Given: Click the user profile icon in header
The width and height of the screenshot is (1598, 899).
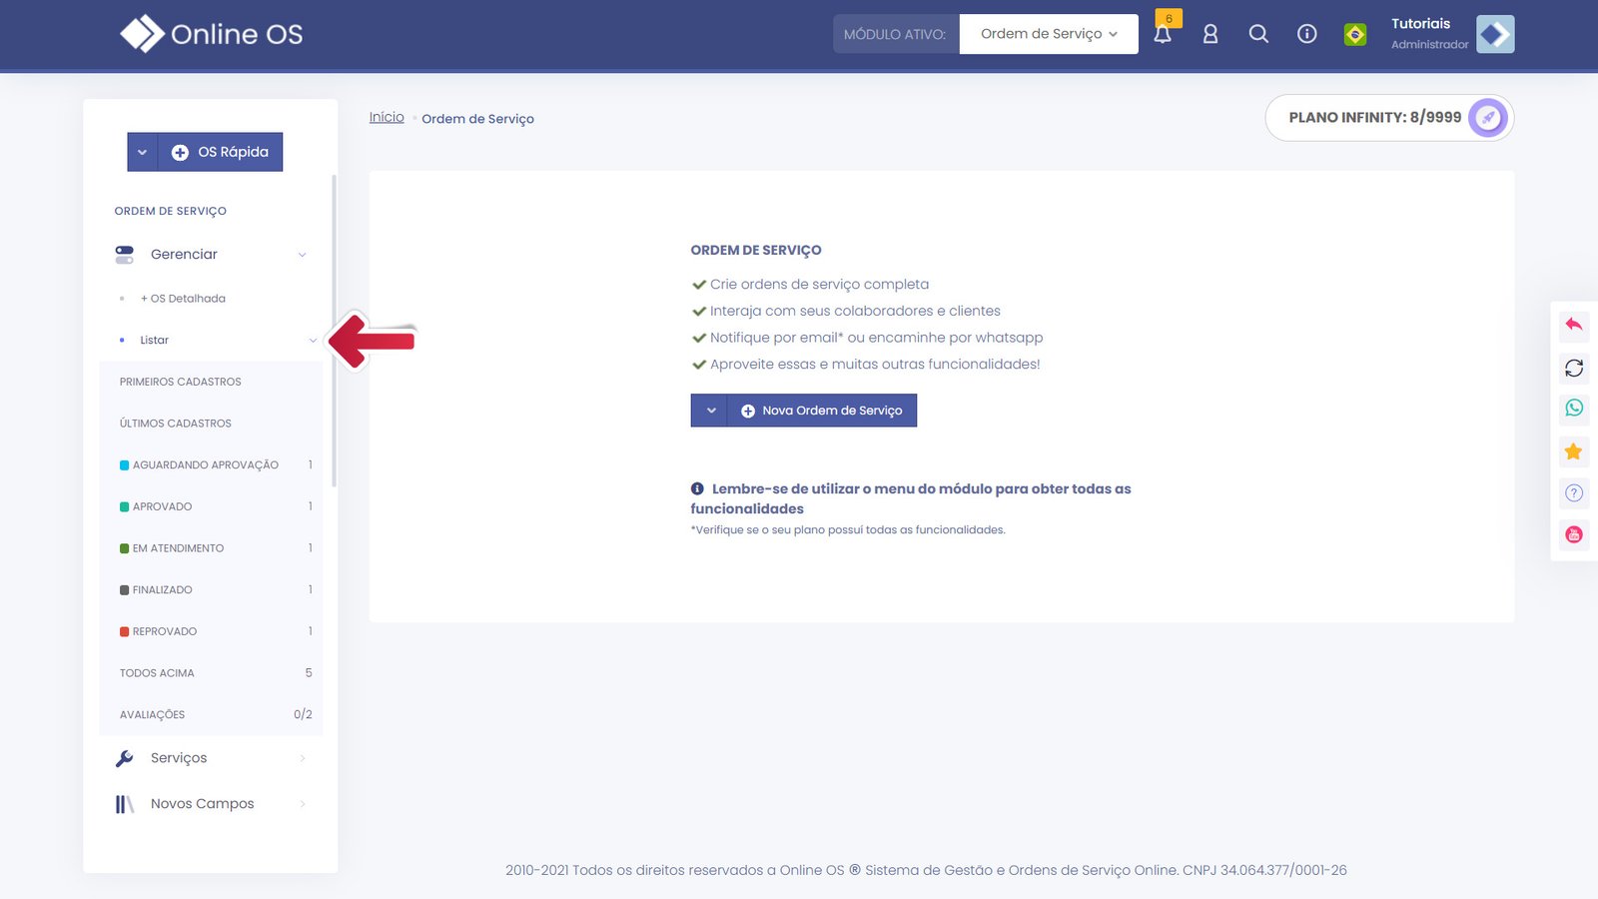Looking at the screenshot, I should click(1210, 34).
